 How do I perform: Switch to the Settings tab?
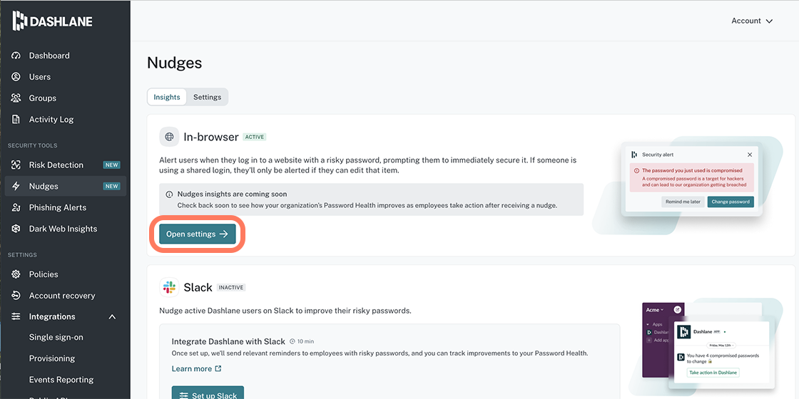point(207,97)
